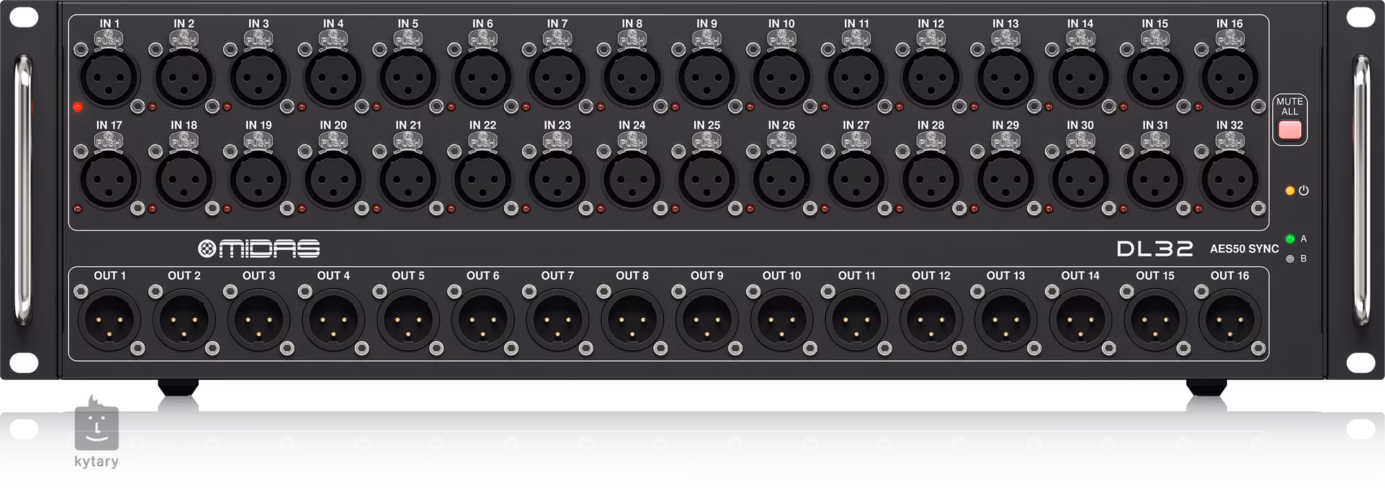Click the Midas logo
1385x498 pixels.
pyautogui.click(x=259, y=248)
